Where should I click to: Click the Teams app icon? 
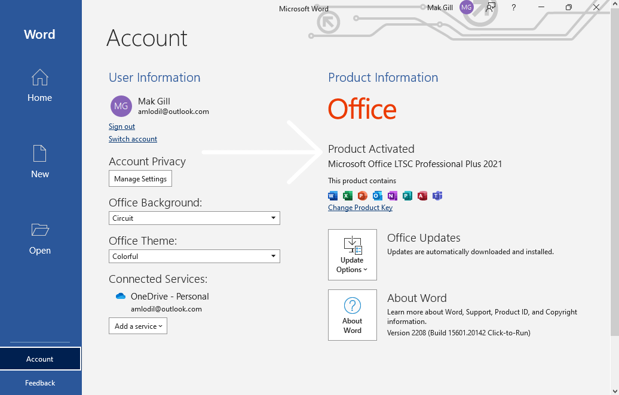point(437,196)
